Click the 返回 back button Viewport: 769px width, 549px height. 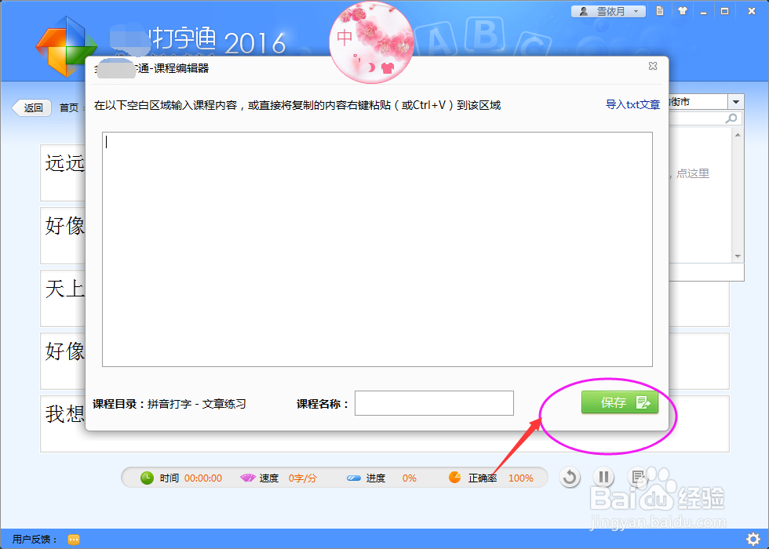click(x=31, y=107)
